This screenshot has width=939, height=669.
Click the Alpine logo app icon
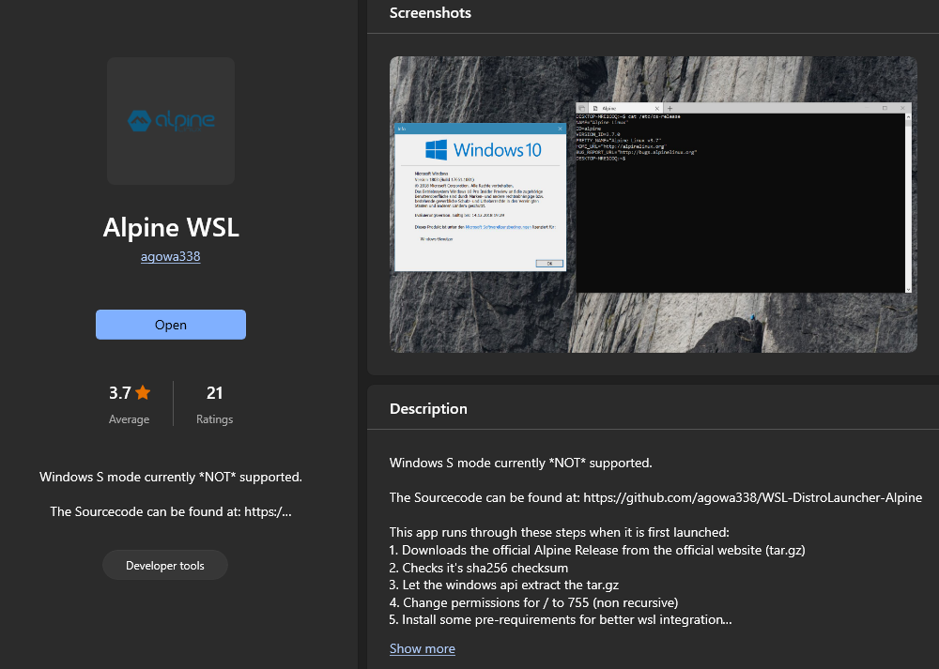171,121
